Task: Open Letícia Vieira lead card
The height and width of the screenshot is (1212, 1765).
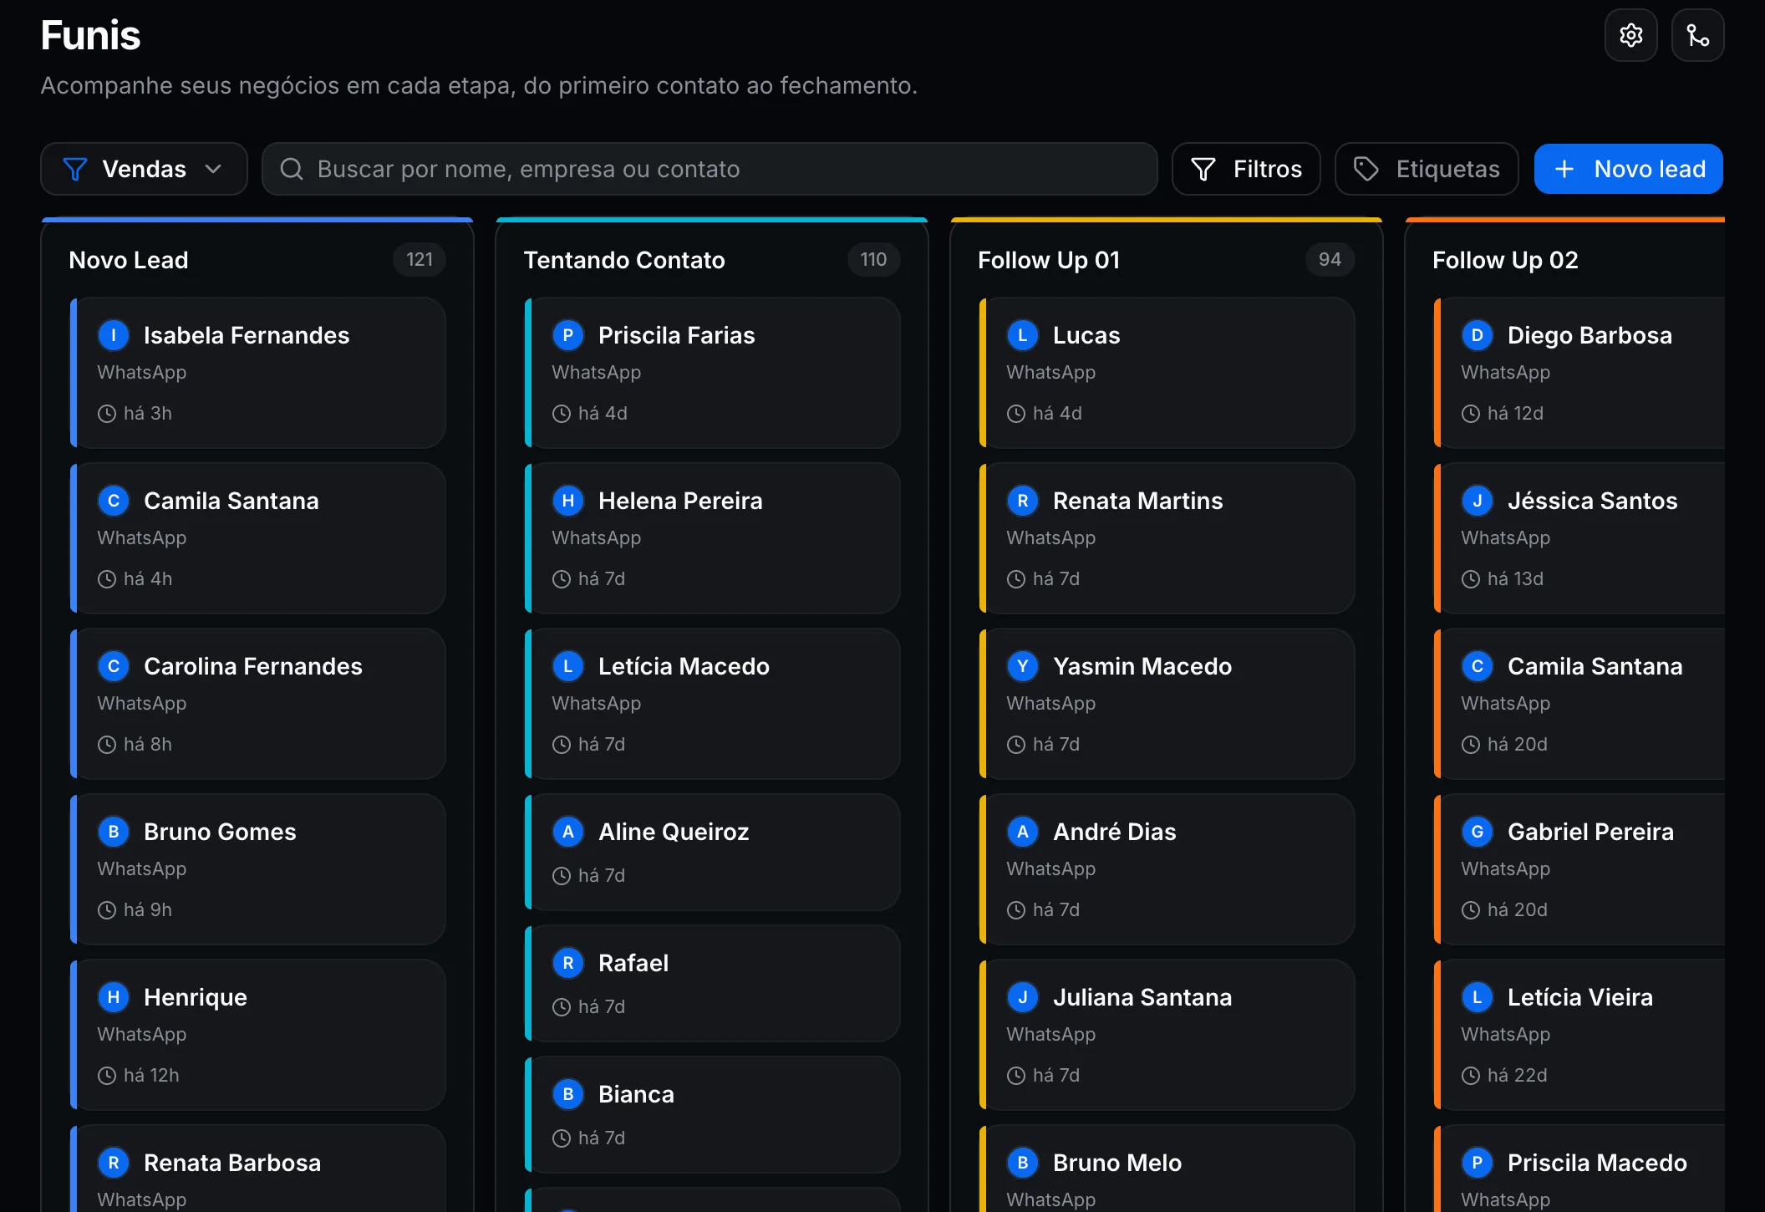Action: 1579,1035
